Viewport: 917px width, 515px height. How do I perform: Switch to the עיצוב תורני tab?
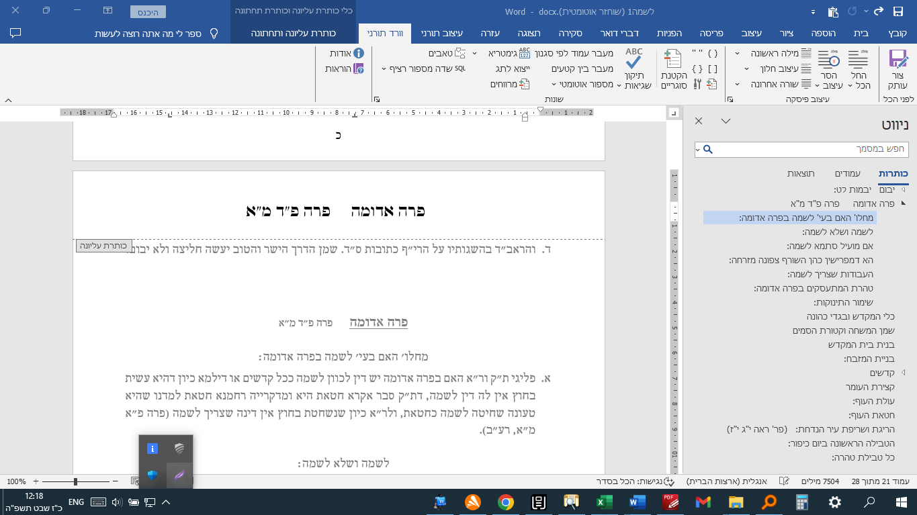click(x=443, y=33)
